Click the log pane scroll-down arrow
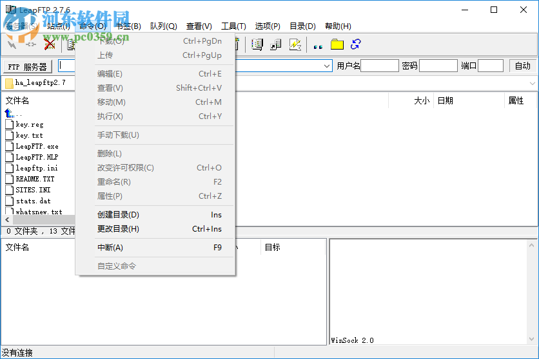The height and width of the screenshot is (359, 539). (531, 339)
